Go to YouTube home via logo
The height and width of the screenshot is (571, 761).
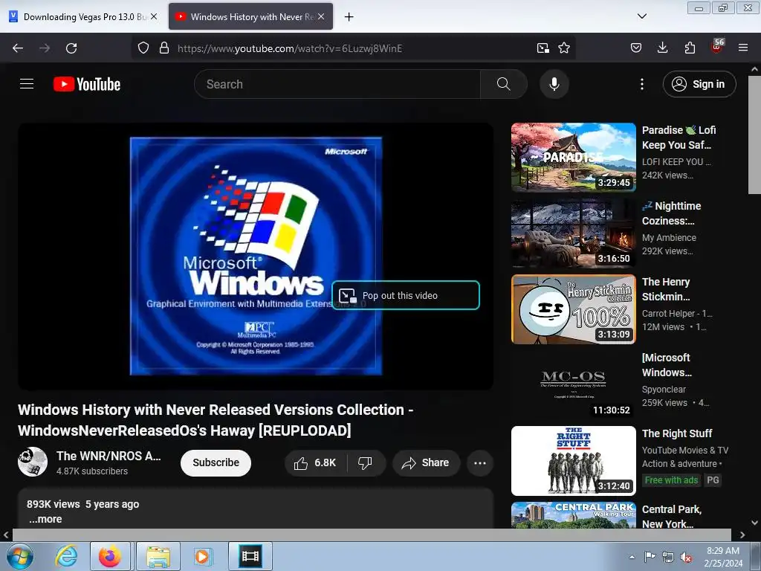87,84
